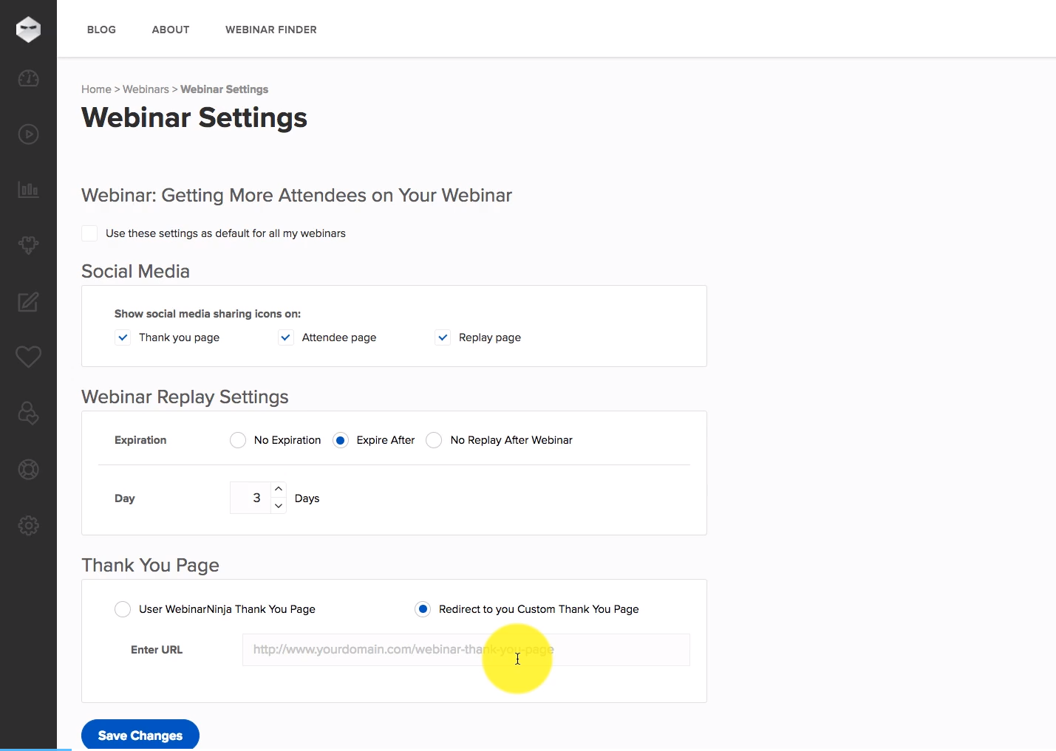This screenshot has width=1056, height=751.
Task: Select the No Expiration radio button
Action: (238, 440)
